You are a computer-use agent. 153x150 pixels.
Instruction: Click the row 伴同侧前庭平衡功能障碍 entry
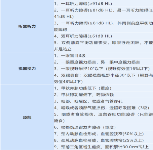click(103, 26)
